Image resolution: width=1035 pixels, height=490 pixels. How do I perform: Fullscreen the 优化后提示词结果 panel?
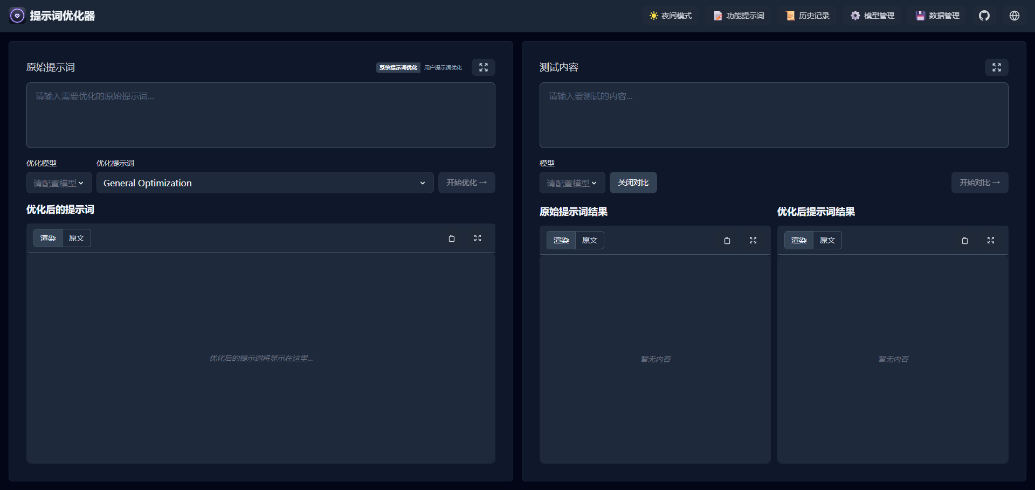[991, 240]
